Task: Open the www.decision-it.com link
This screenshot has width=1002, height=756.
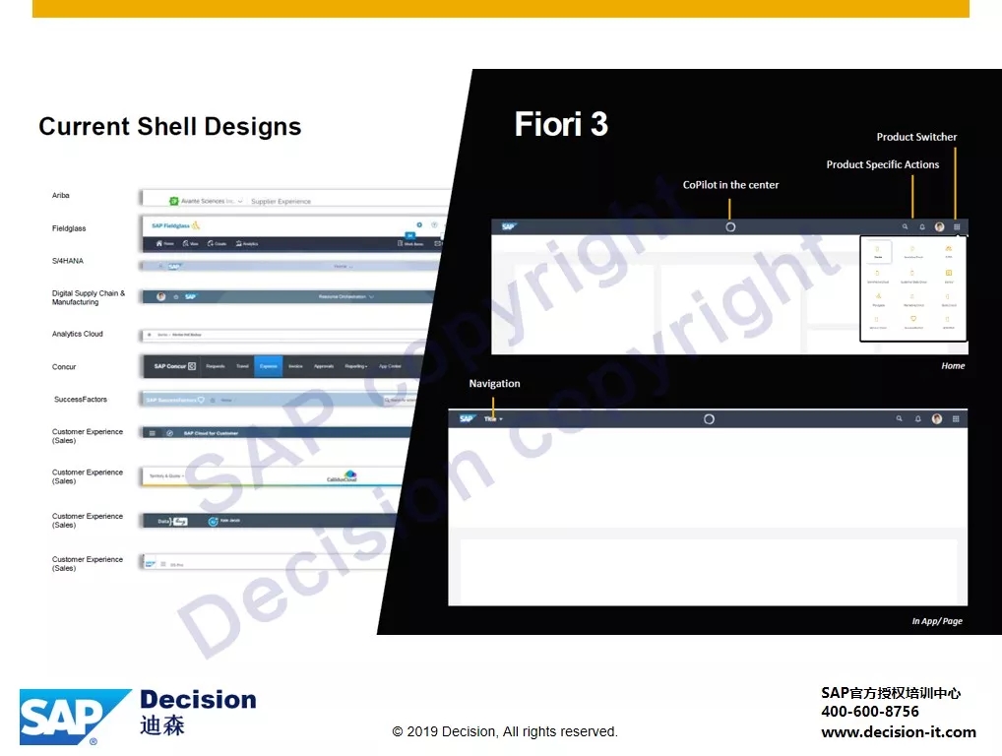Action: (x=899, y=731)
